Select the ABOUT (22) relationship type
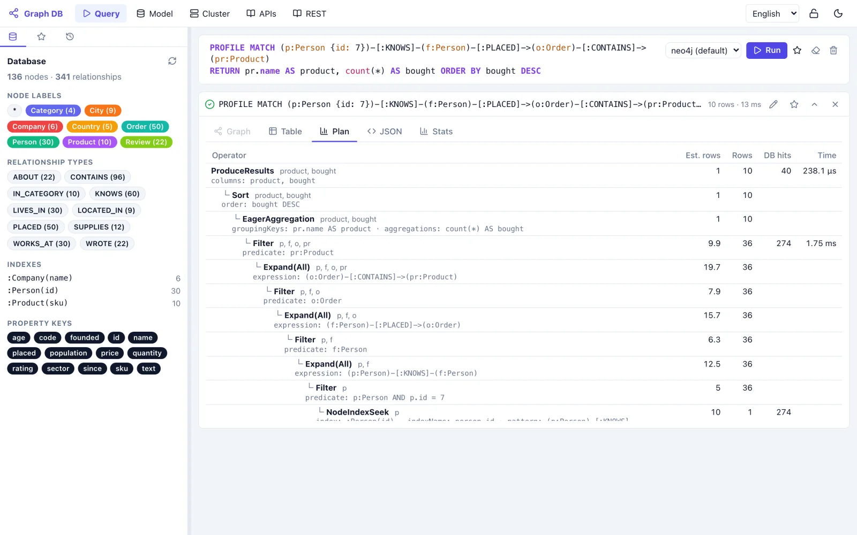Image resolution: width=857 pixels, height=535 pixels. (34, 177)
